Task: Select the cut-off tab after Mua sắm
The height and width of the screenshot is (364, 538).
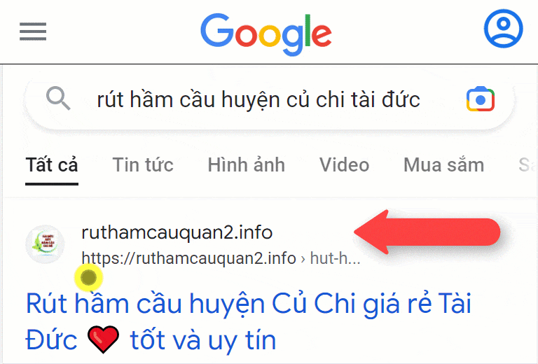Action: pyautogui.click(x=527, y=165)
